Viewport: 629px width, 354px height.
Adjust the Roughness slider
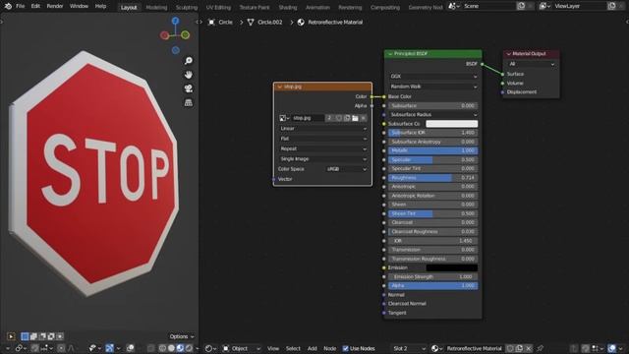point(432,177)
